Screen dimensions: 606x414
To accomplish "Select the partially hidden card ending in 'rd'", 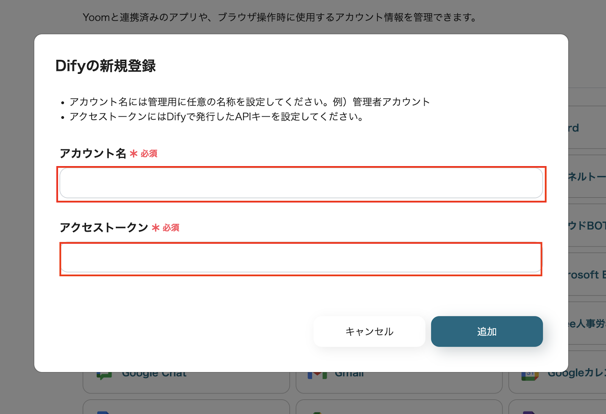I will [x=587, y=128].
